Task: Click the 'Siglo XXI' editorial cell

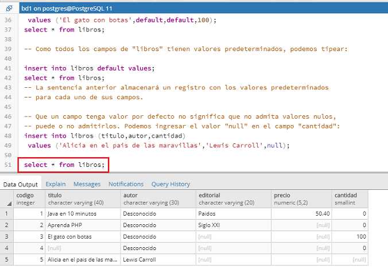Action: [234, 225]
